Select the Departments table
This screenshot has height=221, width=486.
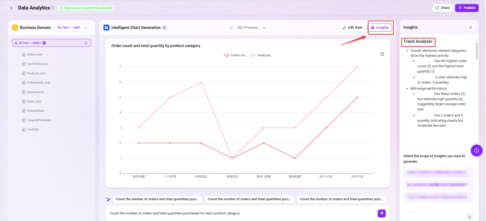click(36, 92)
